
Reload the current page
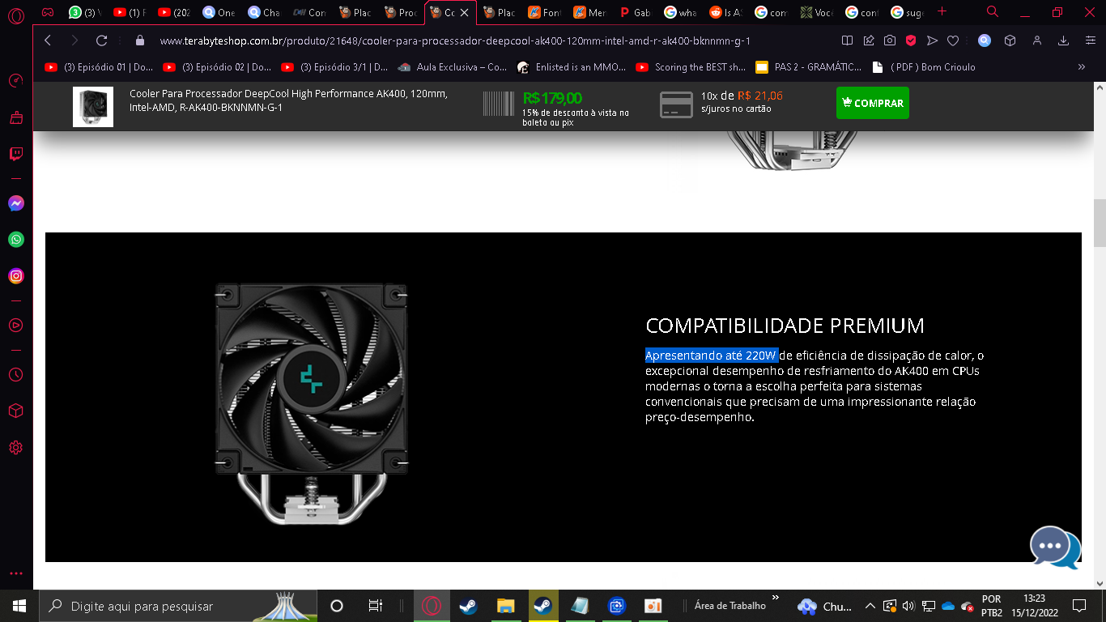101,40
